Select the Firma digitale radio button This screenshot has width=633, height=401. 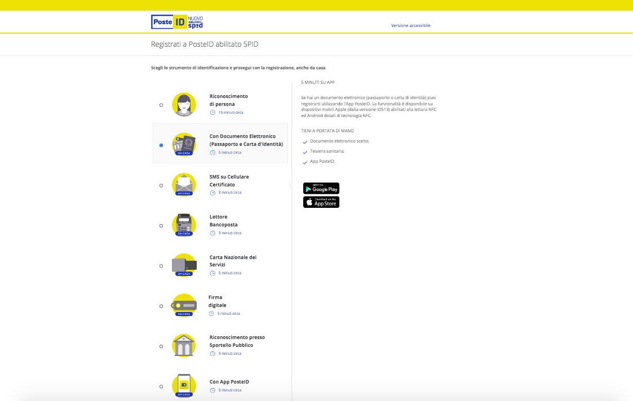161,306
